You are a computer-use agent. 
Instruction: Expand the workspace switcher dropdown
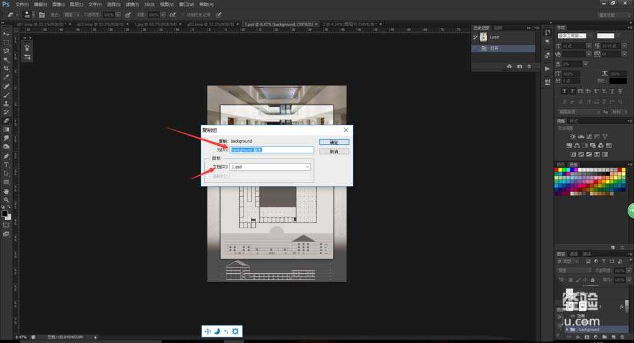[x=607, y=15]
